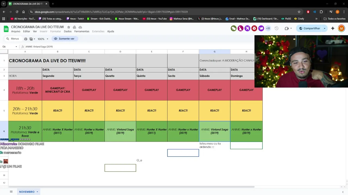Open the Chrome tab search dropdown
Viewport: 348px width, 195px height.
(4, 4)
